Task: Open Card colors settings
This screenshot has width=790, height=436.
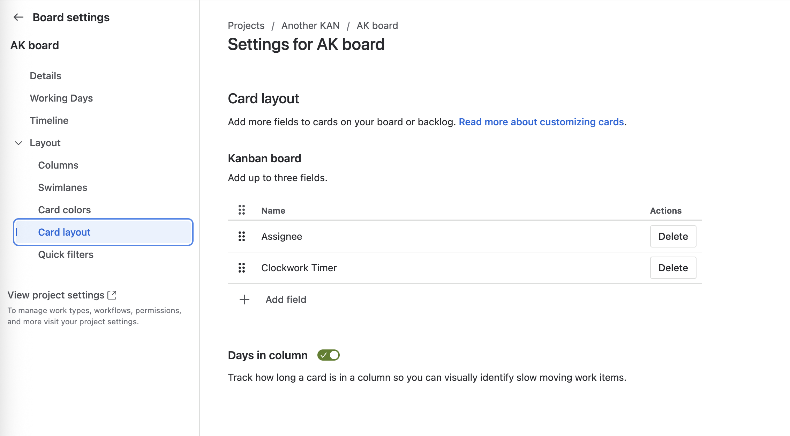Action: point(65,210)
